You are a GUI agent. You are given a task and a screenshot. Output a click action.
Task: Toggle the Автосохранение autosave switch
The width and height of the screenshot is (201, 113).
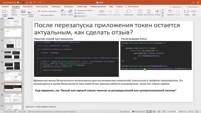tap(20, 3)
